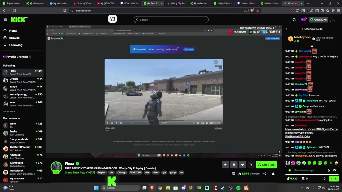Open Home in the left sidebar

pos(13,31)
